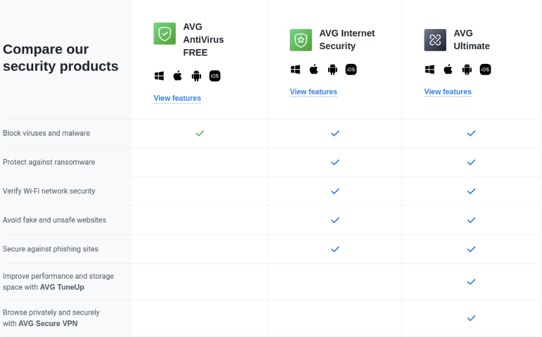Select the Block viruses and malware row label

pyautogui.click(x=46, y=133)
